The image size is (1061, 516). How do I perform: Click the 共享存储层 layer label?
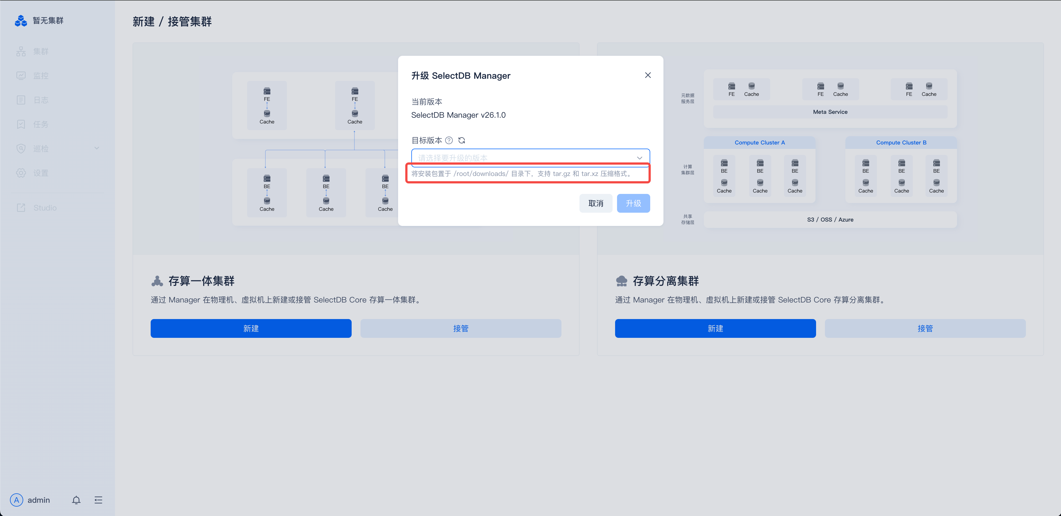click(x=688, y=219)
